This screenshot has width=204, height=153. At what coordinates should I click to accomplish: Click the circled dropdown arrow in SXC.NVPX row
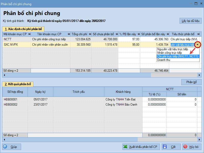198,45
